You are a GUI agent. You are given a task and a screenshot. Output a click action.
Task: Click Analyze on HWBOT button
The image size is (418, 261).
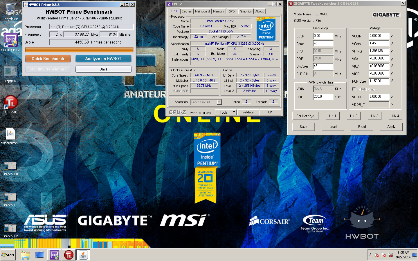tap(103, 59)
